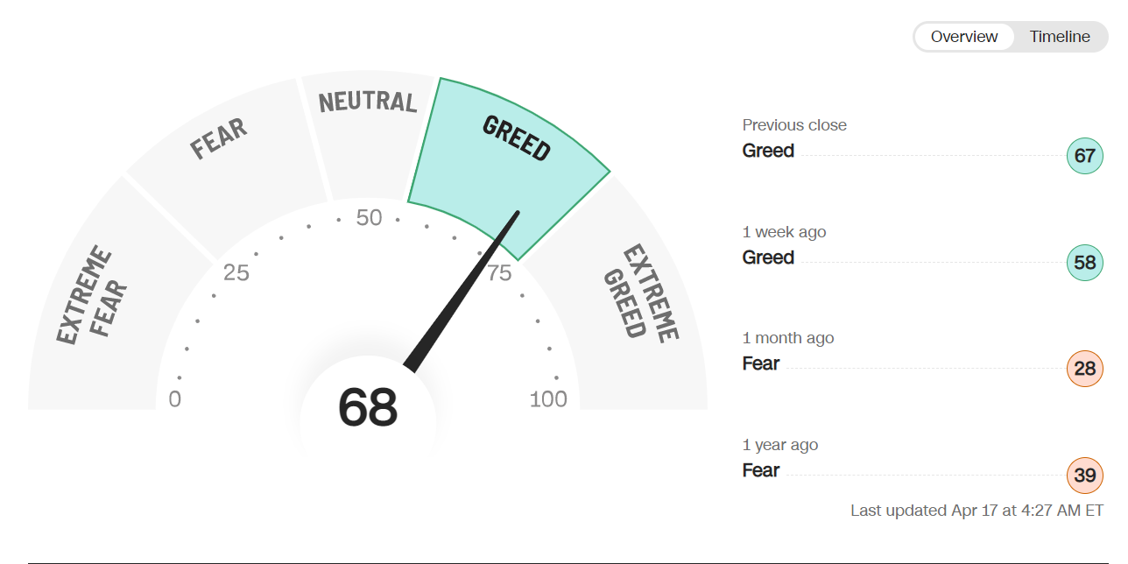
Task: Click the 100 mark on the gauge scale
Action: coord(548,399)
